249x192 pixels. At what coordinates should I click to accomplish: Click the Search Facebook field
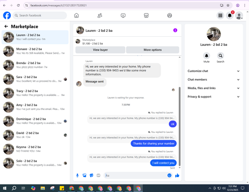point(40,15)
